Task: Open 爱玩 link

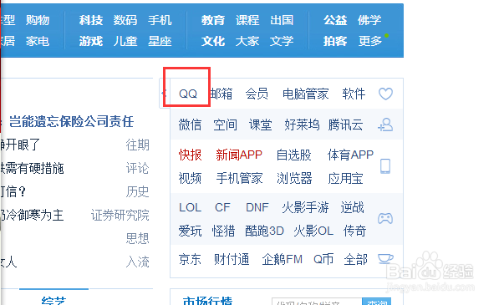Action: pos(190,231)
